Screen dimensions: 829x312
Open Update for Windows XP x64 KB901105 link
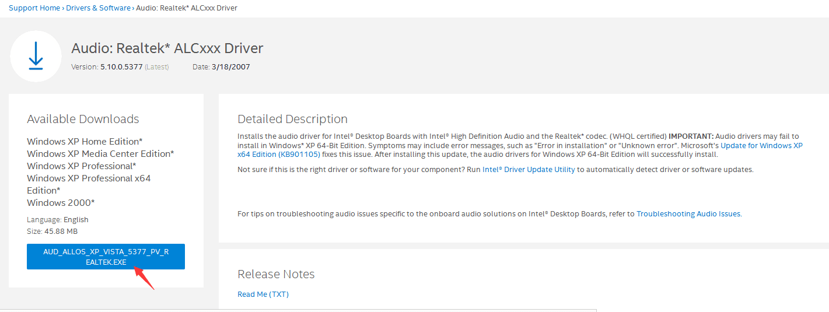520,150
